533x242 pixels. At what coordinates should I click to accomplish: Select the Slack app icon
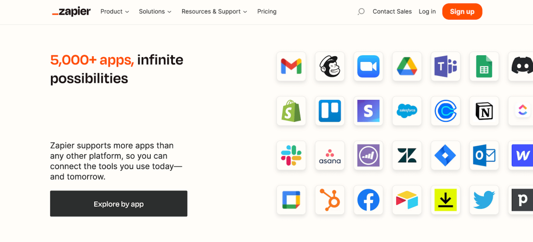tap(291, 155)
